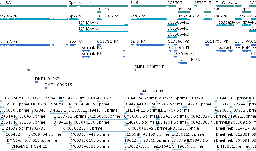Select the Ubi-p5E-PA protein bar
This screenshot has width=256, height=151.
(183, 63)
